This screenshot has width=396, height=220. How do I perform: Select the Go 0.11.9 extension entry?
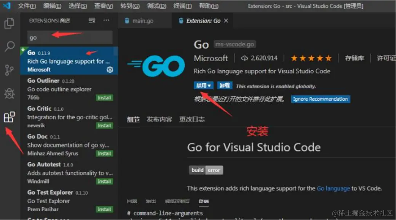(x=68, y=61)
